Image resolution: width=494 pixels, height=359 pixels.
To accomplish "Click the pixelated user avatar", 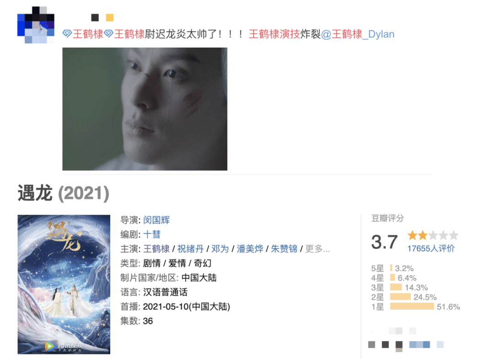I will click(x=36, y=25).
